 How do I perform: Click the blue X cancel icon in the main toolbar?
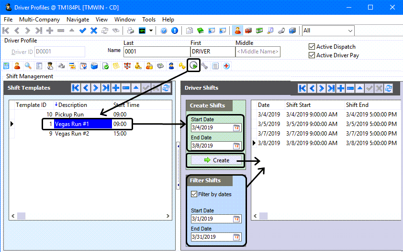click(x=94, y=31)
